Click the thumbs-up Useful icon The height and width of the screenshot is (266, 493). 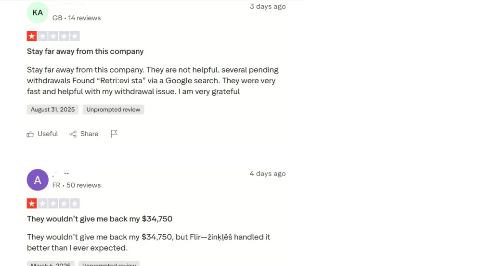(31, 134)
